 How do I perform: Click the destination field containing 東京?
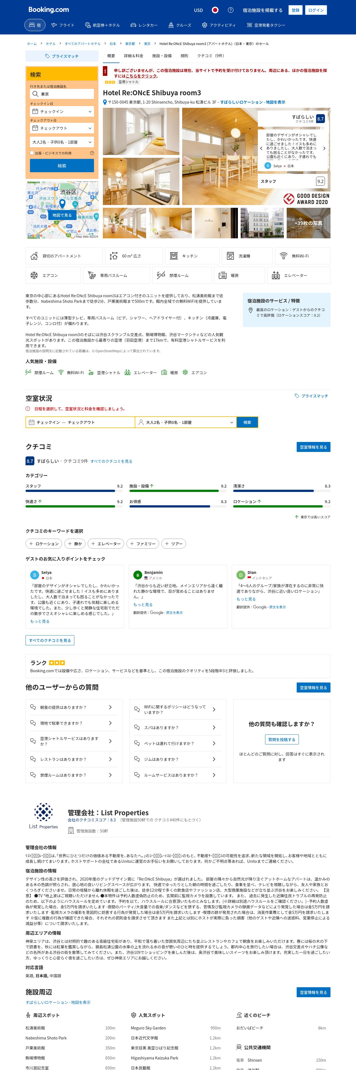[62, 94]
